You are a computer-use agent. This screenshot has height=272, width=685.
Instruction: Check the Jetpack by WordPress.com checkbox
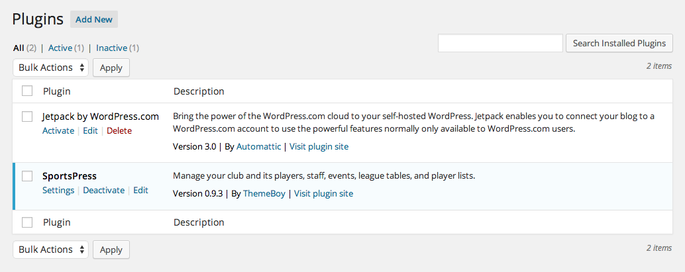click(x=27, y=116)
